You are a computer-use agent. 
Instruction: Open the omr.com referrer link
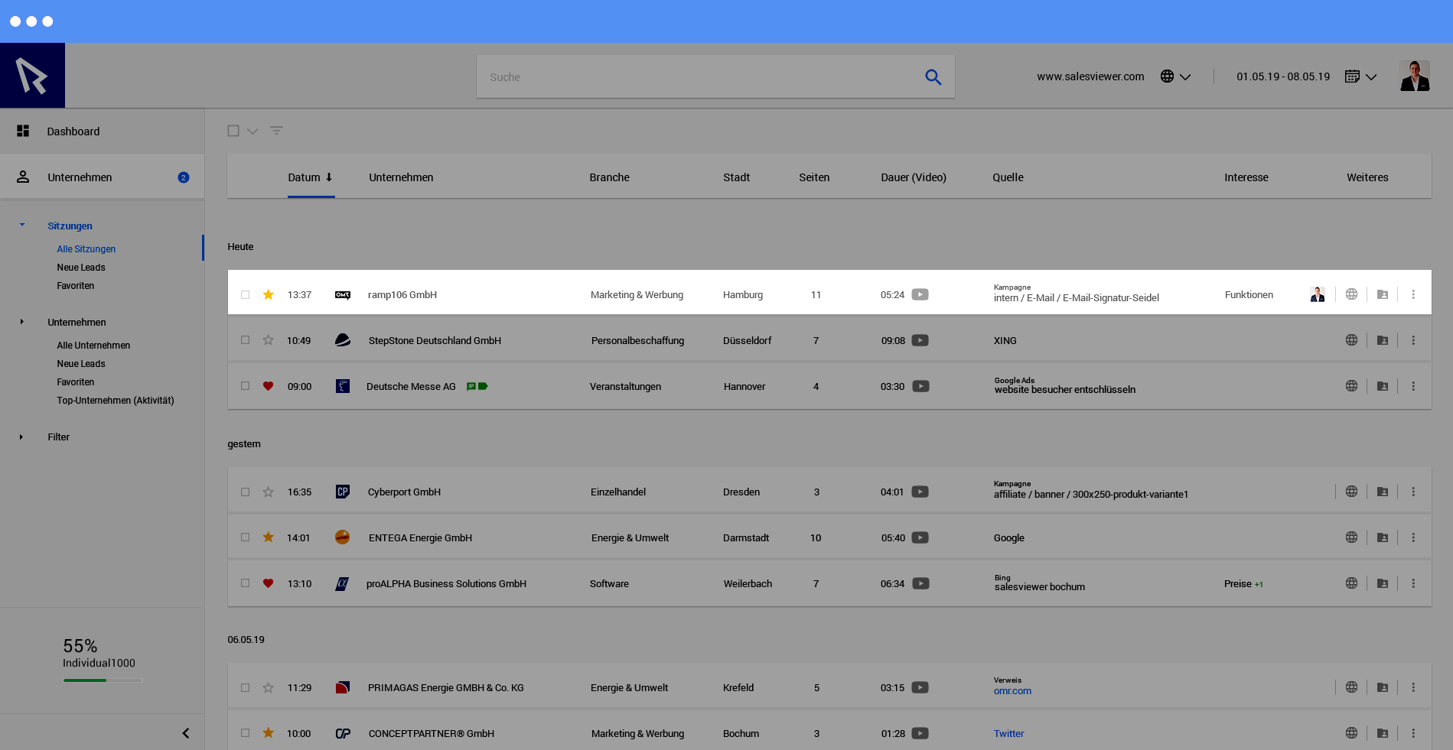point(1012,691)
